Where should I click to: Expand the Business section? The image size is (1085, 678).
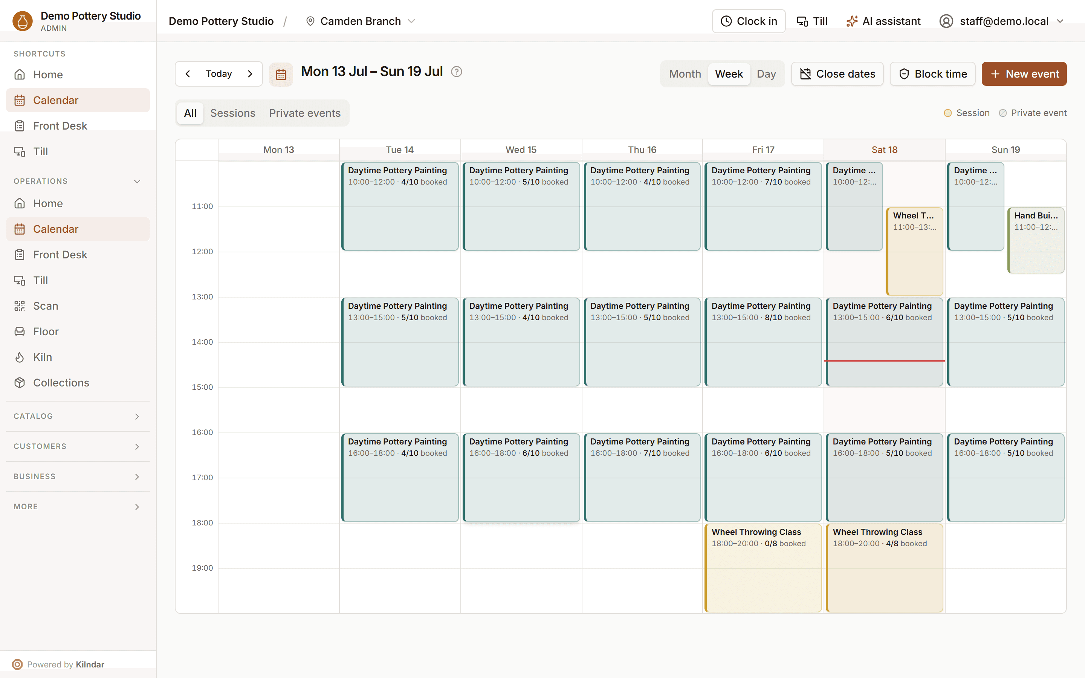click(x=78, y=476)
